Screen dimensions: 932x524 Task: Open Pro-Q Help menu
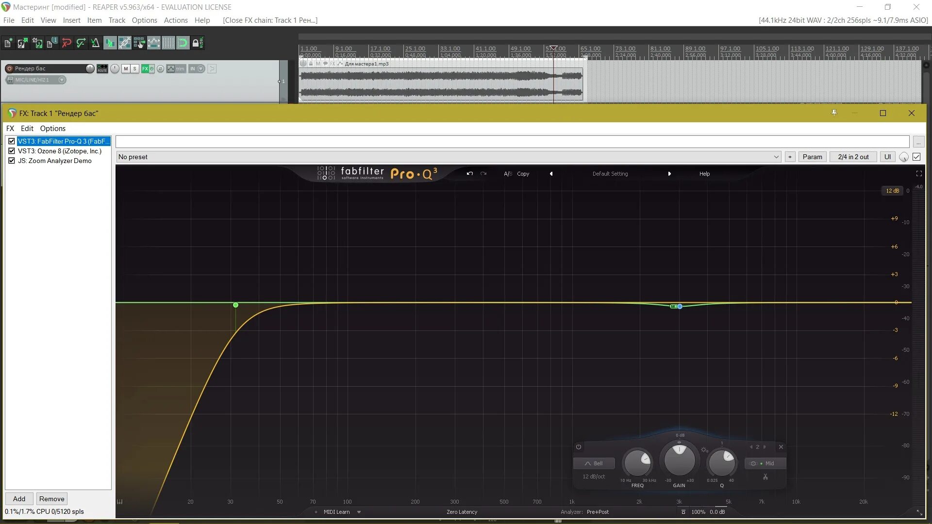point(704,174)
